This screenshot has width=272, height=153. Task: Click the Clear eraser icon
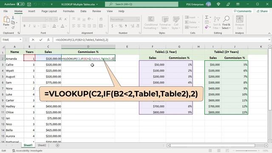click(x=207, y=27)
